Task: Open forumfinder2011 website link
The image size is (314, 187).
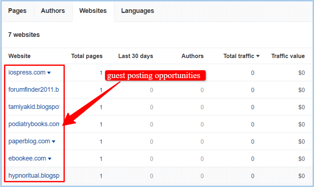Action: 34,90
